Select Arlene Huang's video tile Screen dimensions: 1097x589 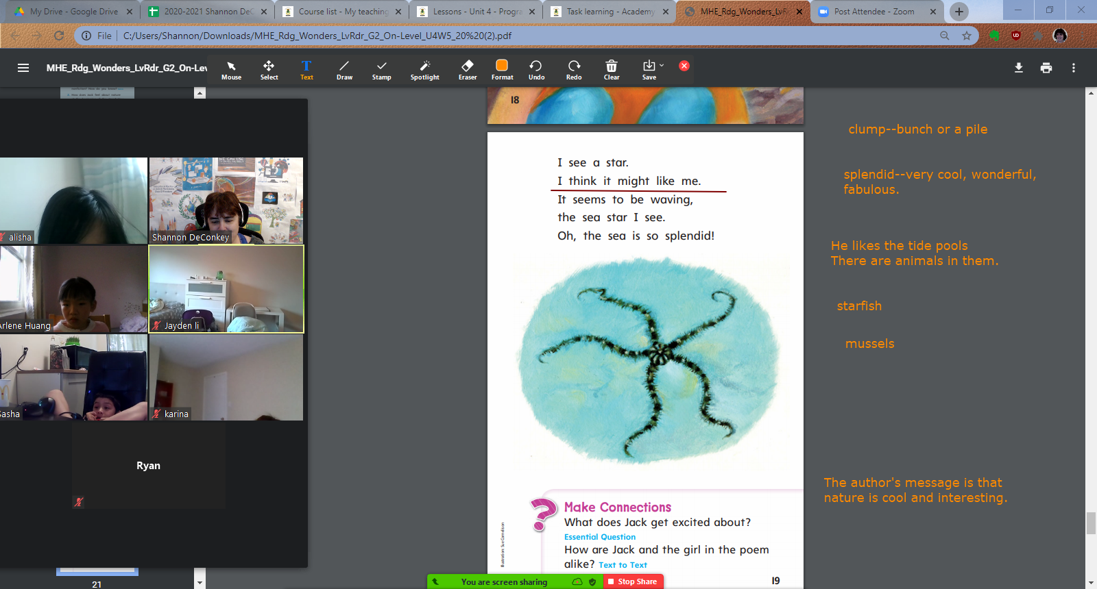point(73,289)
